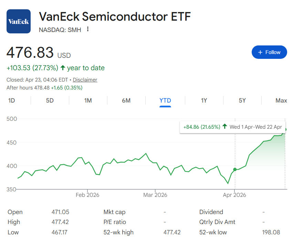Open the Disclaimer link
This screenshot has height=244, width=293.
click(85, 79)
